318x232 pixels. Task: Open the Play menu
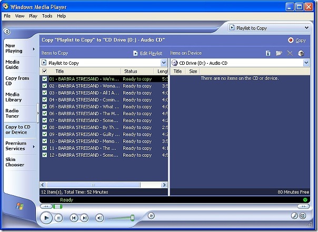tap(33, 16)
